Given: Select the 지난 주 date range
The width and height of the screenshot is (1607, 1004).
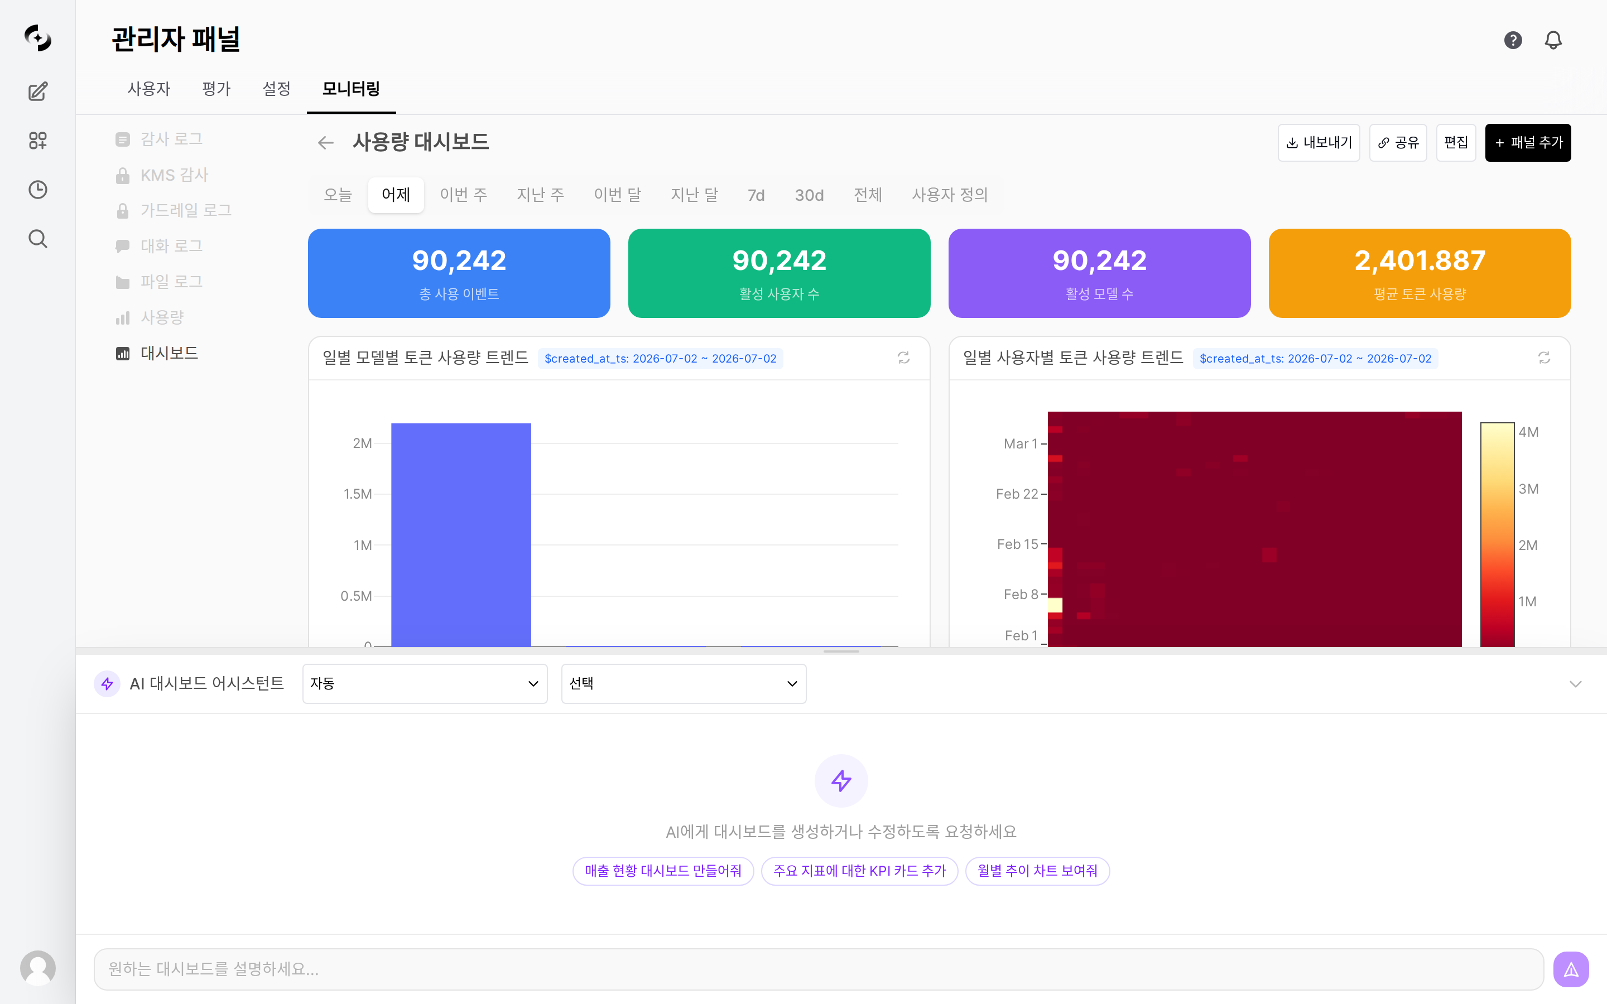Looking at the screenshot, I should [x=540, y=195].
